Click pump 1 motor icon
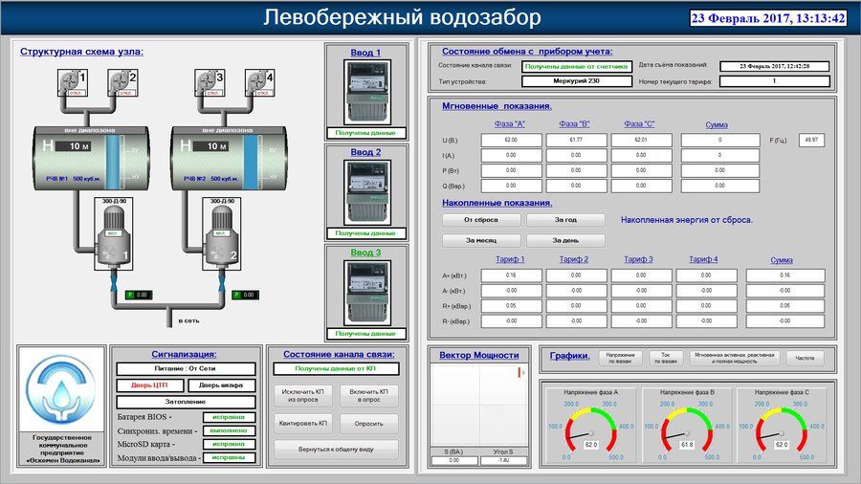Image resolution: width=861 pixels, height=484 pixels. coord(114,234)
